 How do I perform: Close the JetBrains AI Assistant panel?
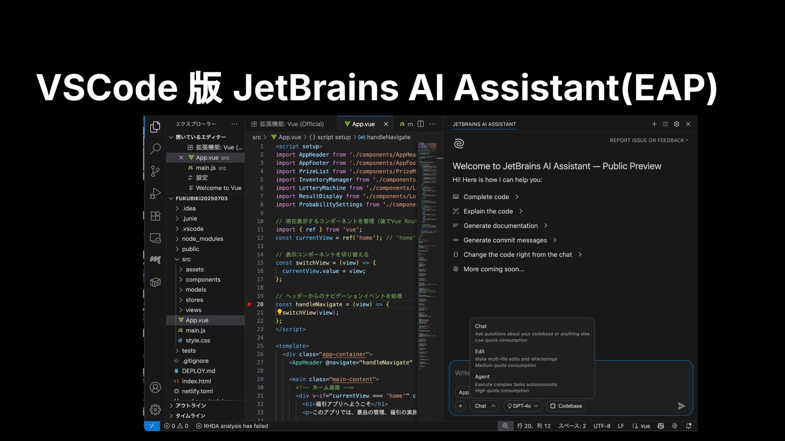pos(688,124)
